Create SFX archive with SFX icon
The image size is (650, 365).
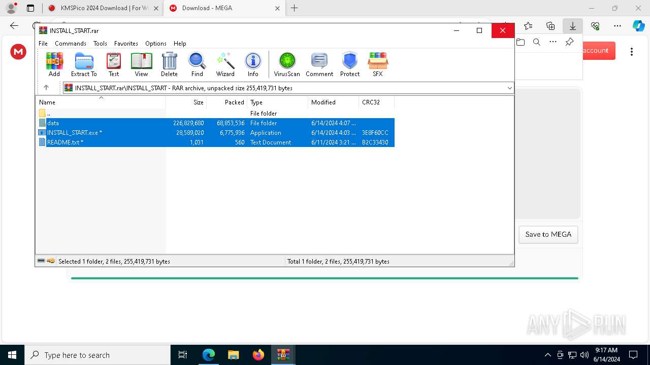(x=378, y=64)
